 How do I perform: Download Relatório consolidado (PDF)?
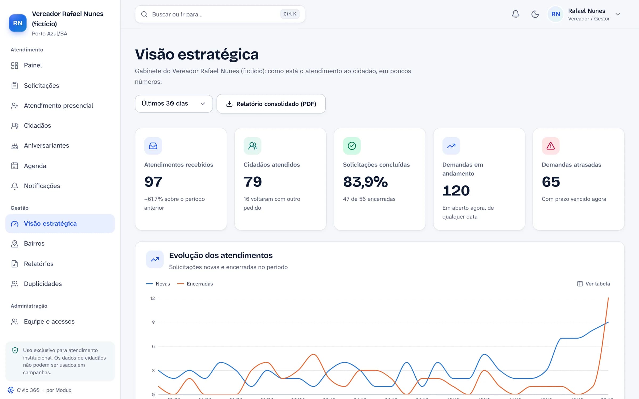(x=271, y=104)
